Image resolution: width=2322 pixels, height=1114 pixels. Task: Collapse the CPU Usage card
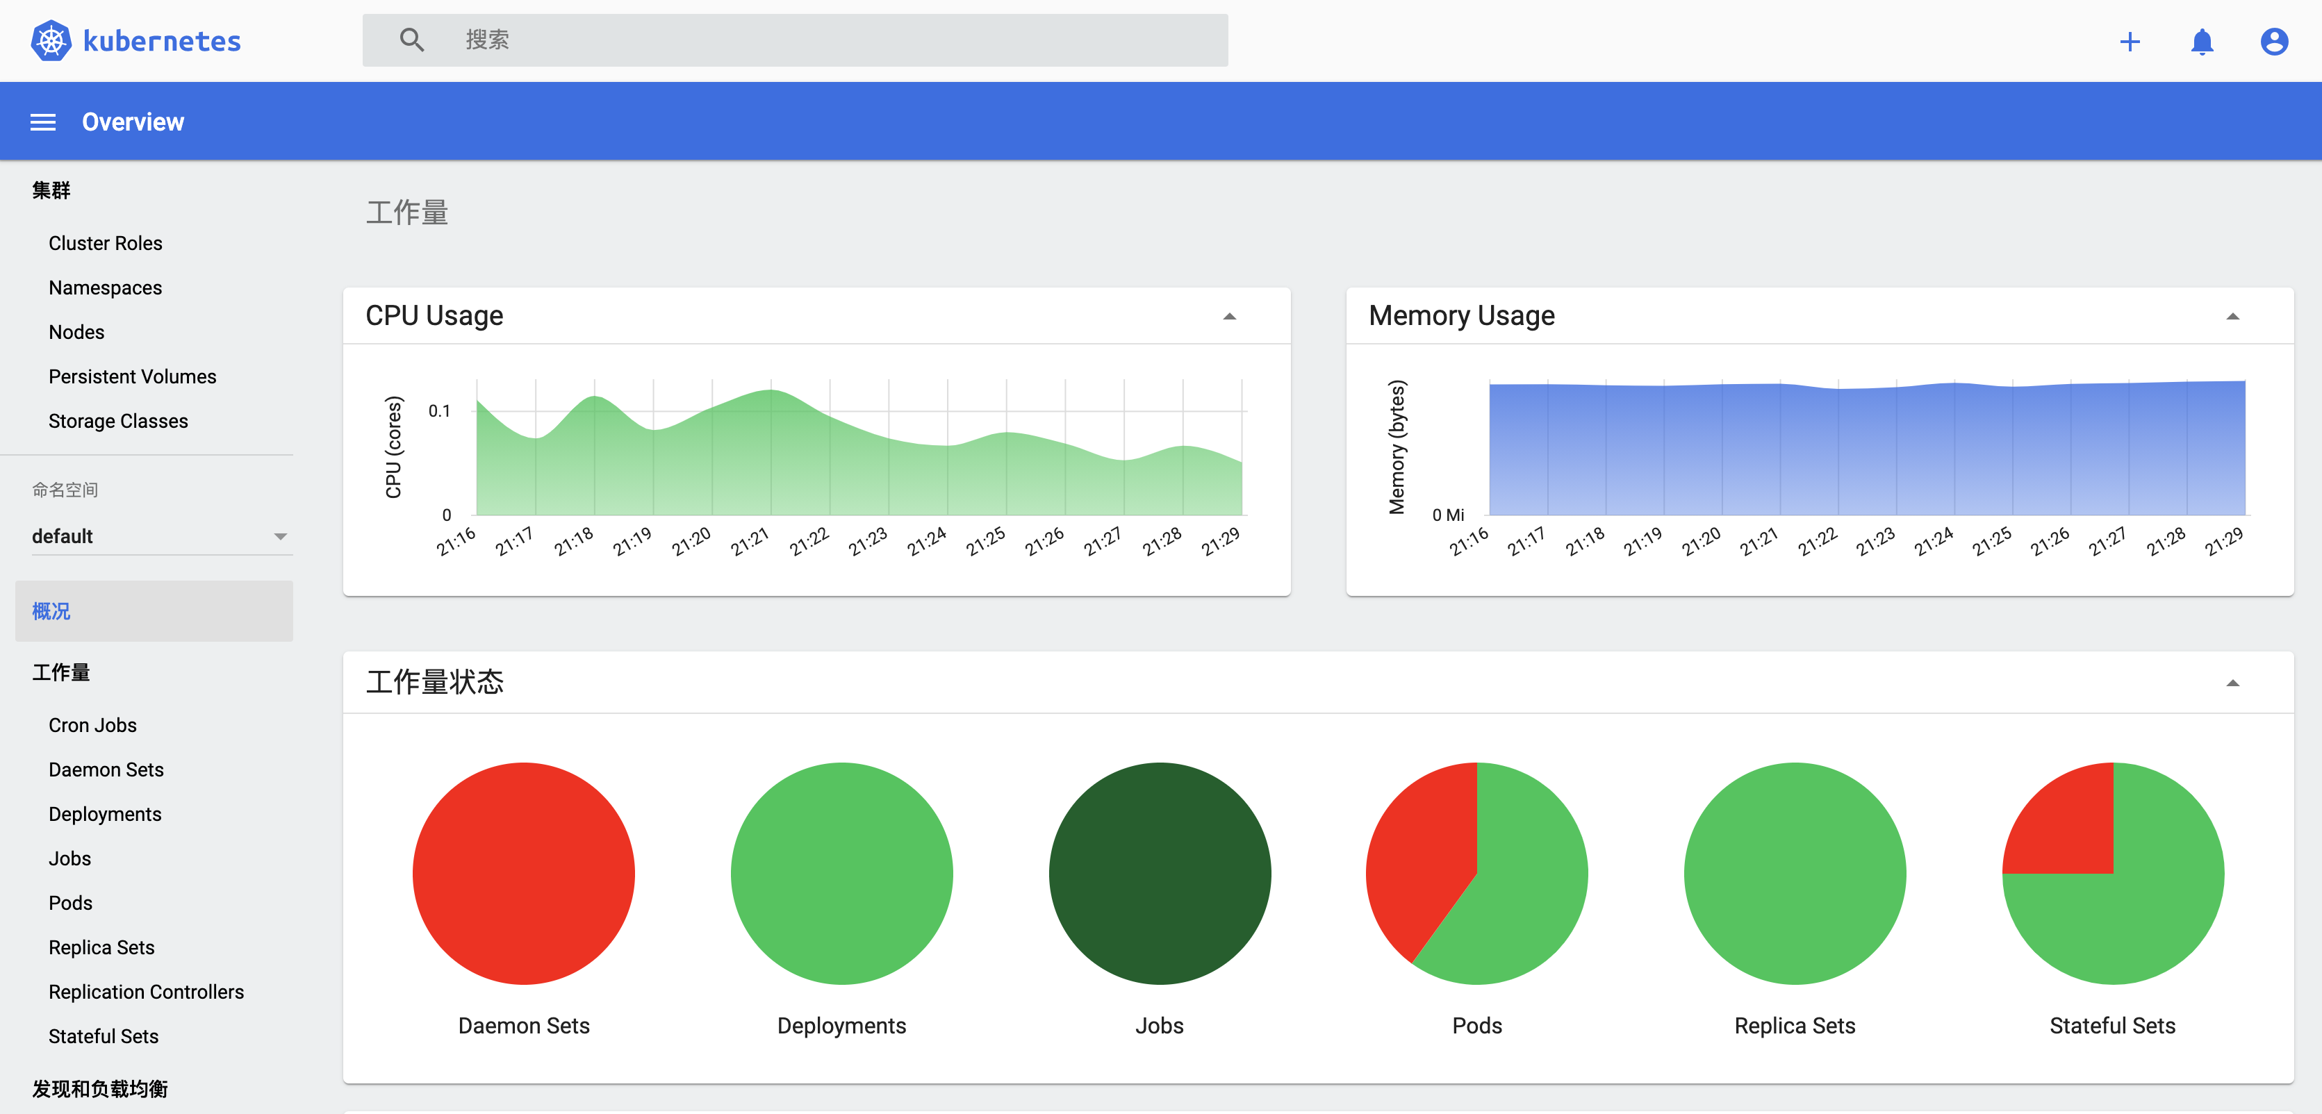point(1228,317)
